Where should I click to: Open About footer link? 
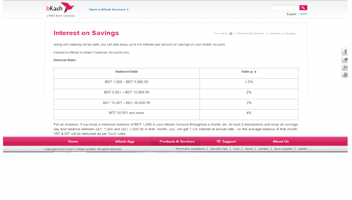coord(249,149)
